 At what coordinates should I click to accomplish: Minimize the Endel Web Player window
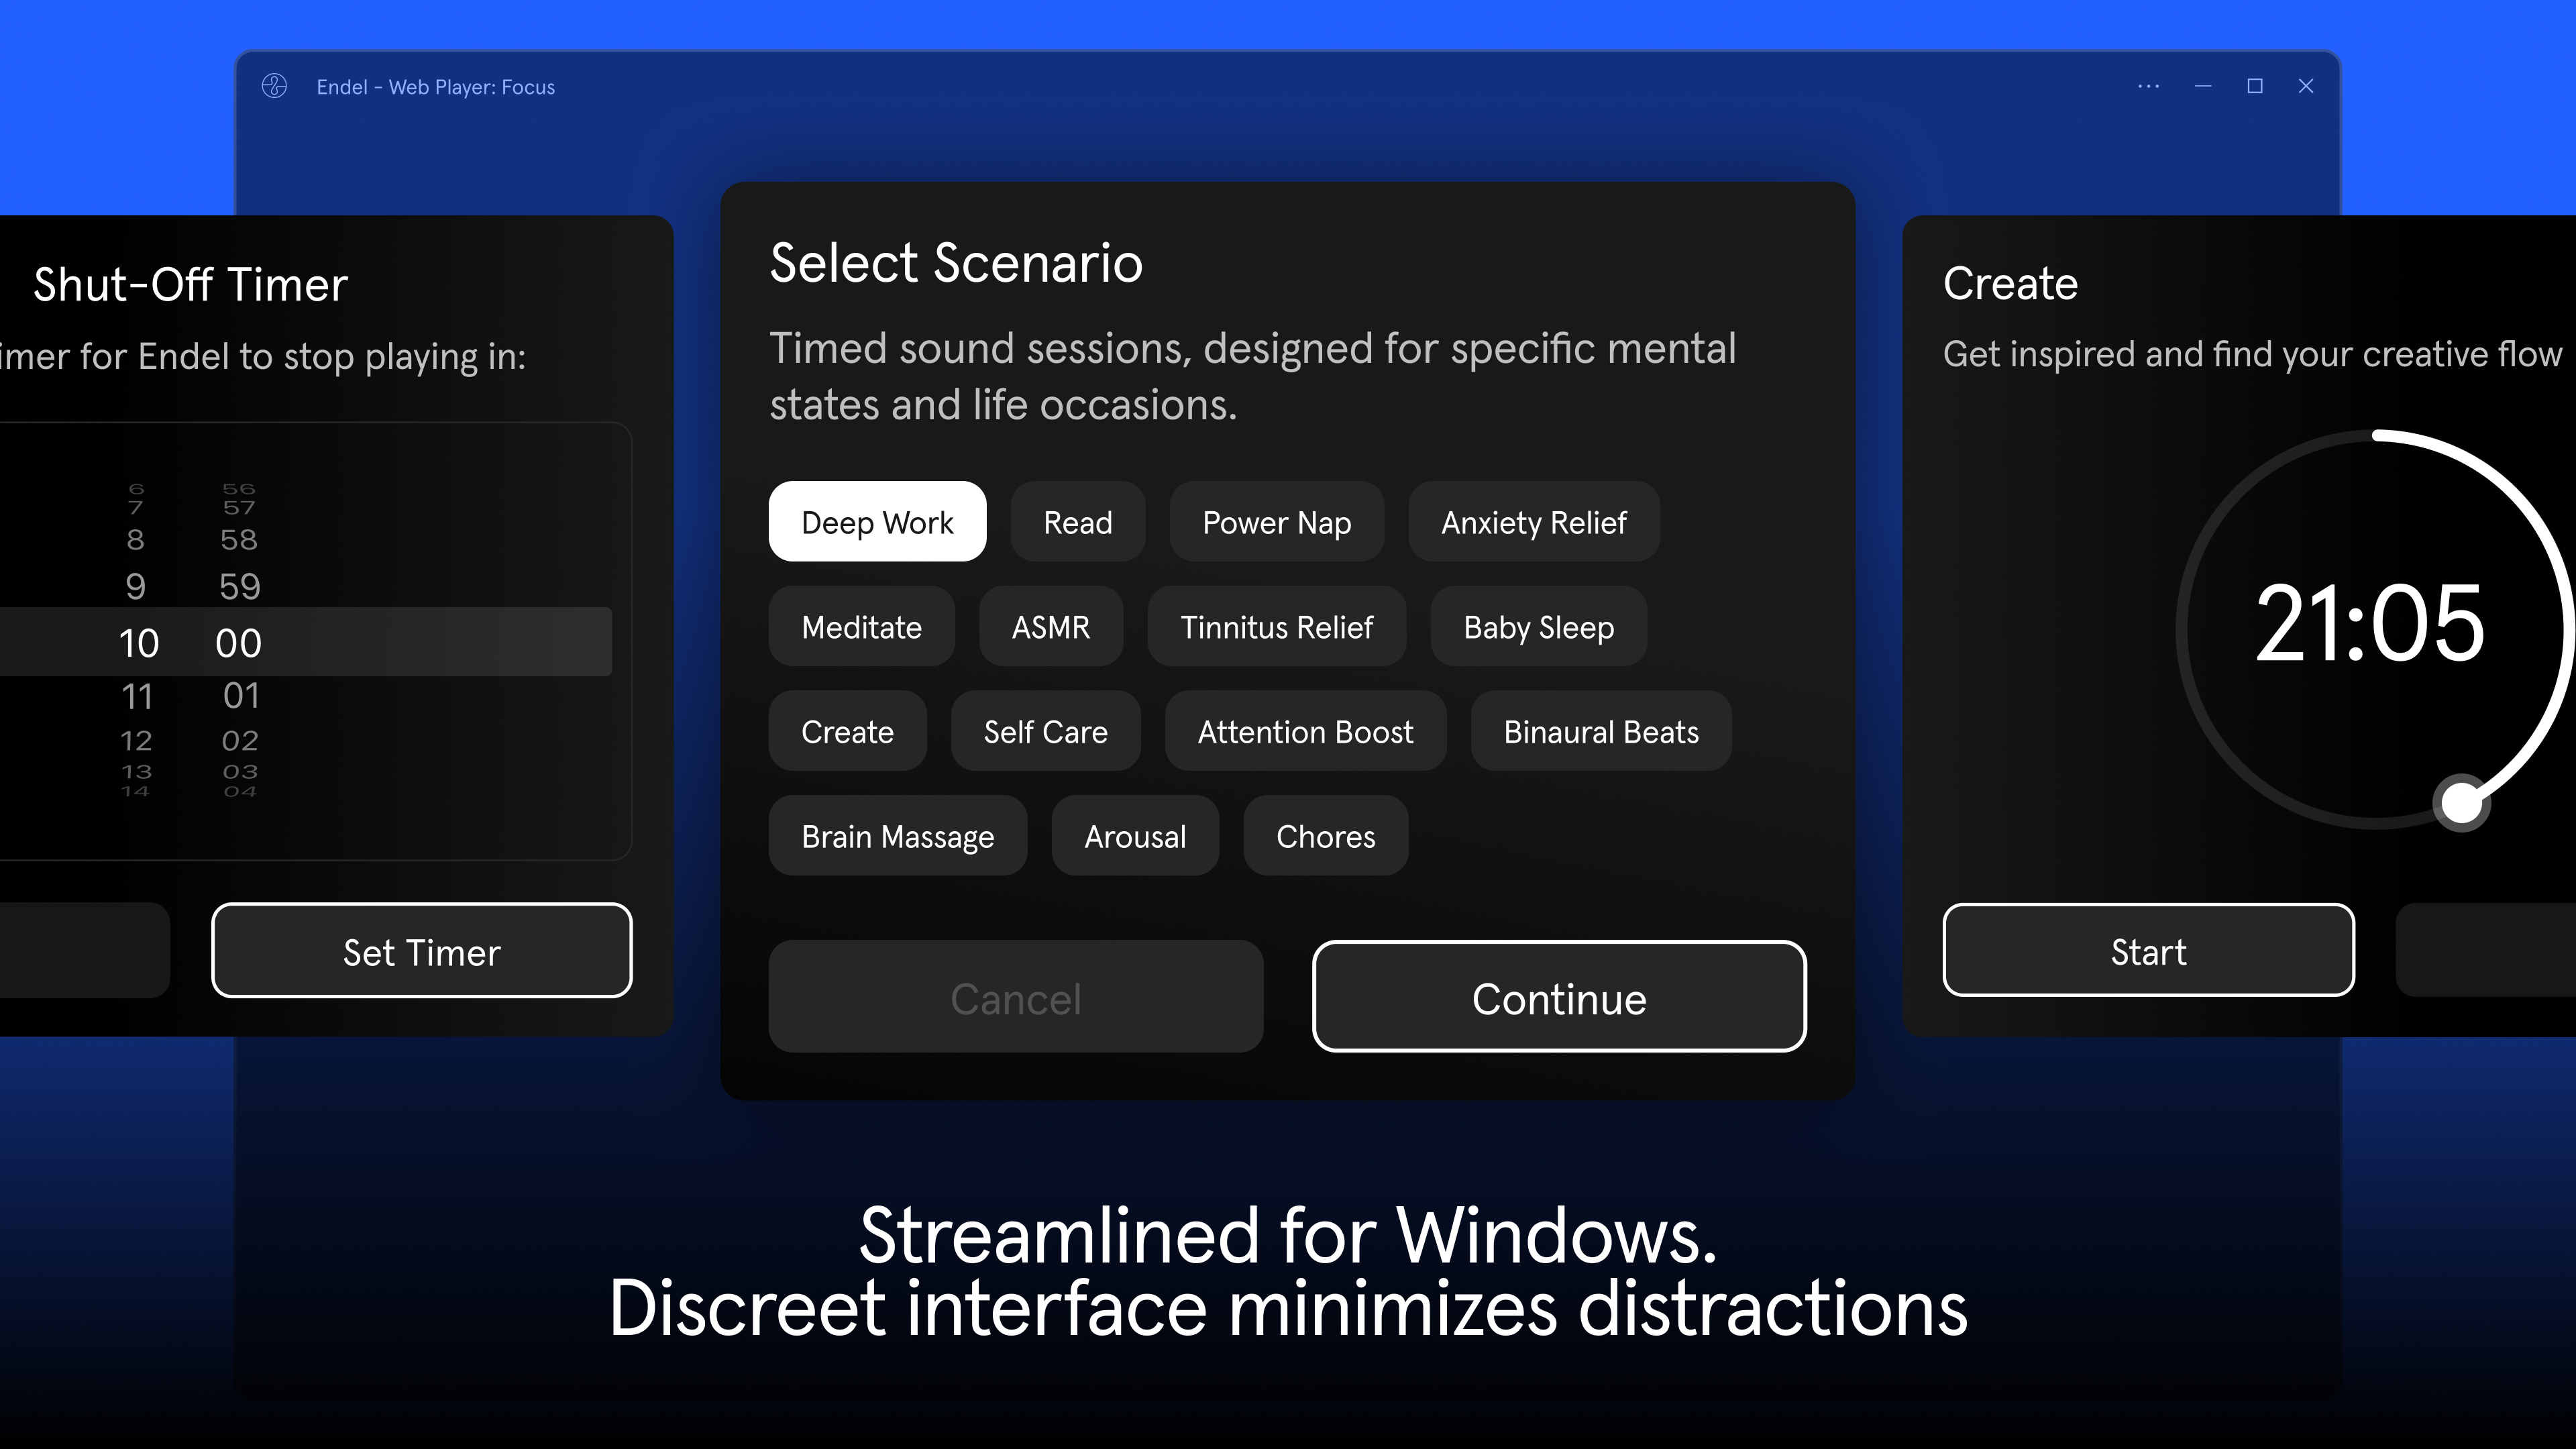point(2202,86)
